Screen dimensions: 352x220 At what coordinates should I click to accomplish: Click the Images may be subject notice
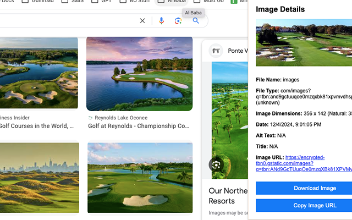click(x=228, y=213)
